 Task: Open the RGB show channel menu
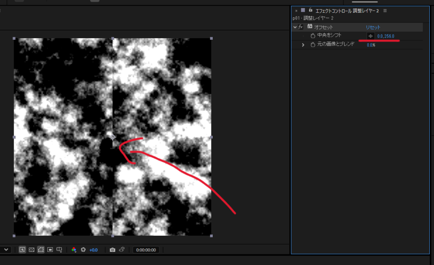(74, 250)
